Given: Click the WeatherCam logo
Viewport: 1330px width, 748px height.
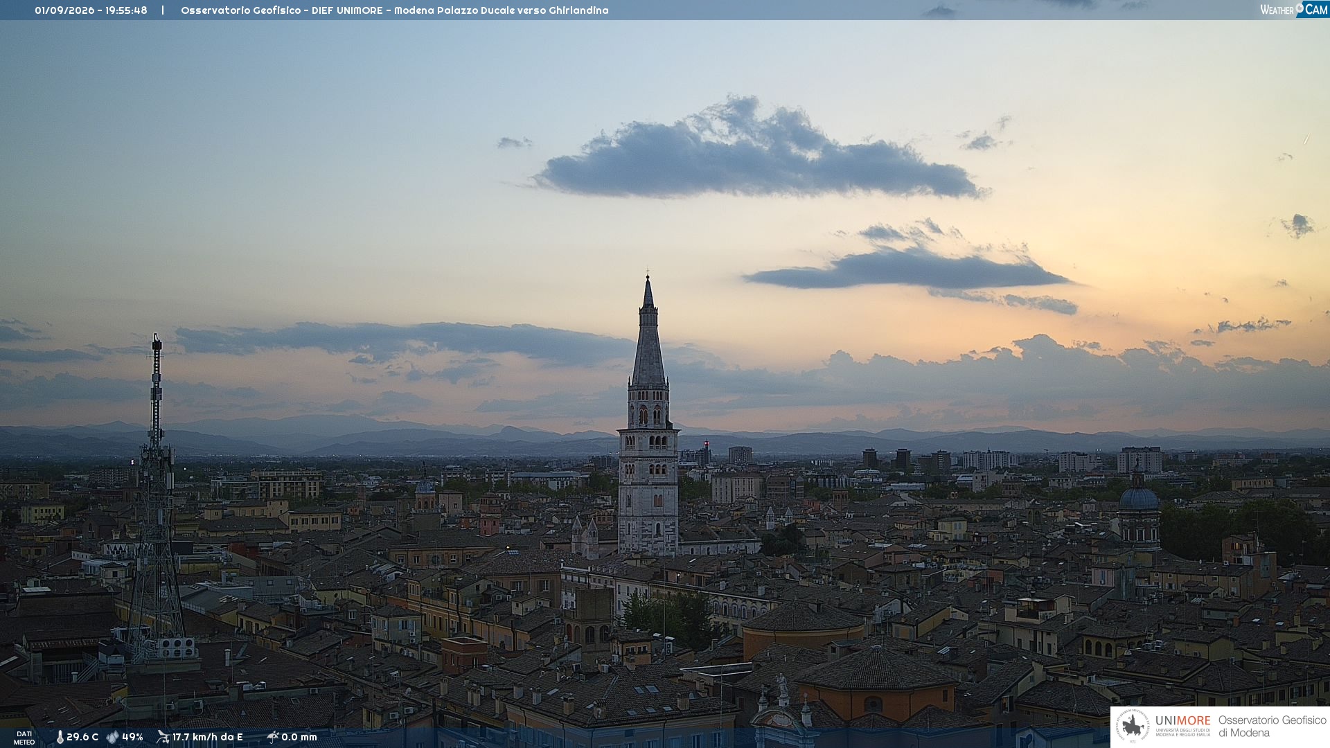Looking at the screenshot, I should (1293, 10).
